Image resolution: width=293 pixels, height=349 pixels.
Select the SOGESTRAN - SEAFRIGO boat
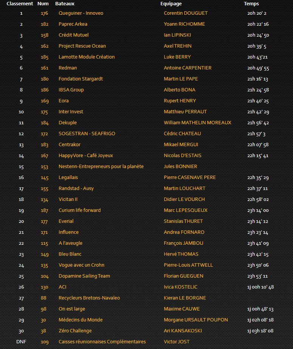pyautogui.click(x=87, y=134)
